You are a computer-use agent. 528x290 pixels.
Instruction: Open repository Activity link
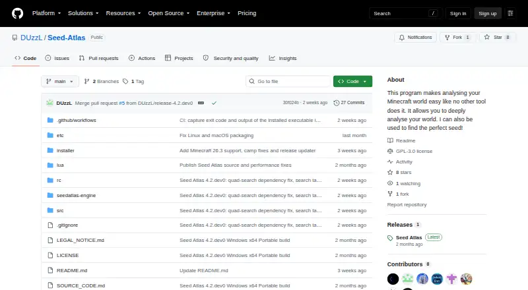(400, 162)
